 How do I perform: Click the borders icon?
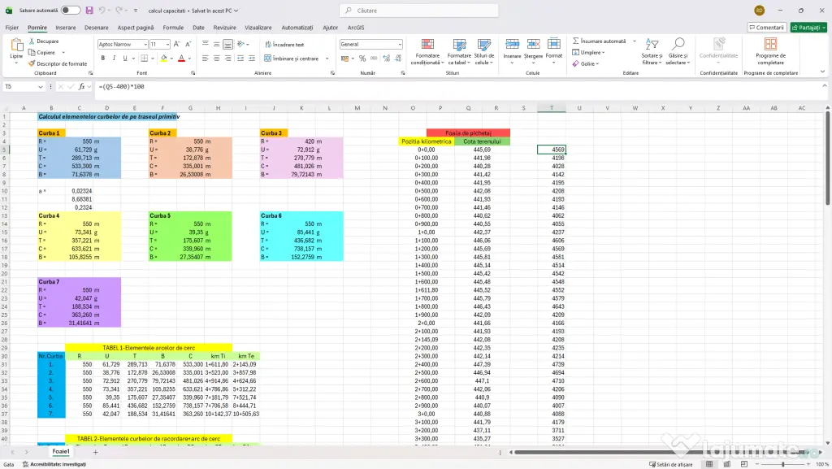tap(145, 59)
